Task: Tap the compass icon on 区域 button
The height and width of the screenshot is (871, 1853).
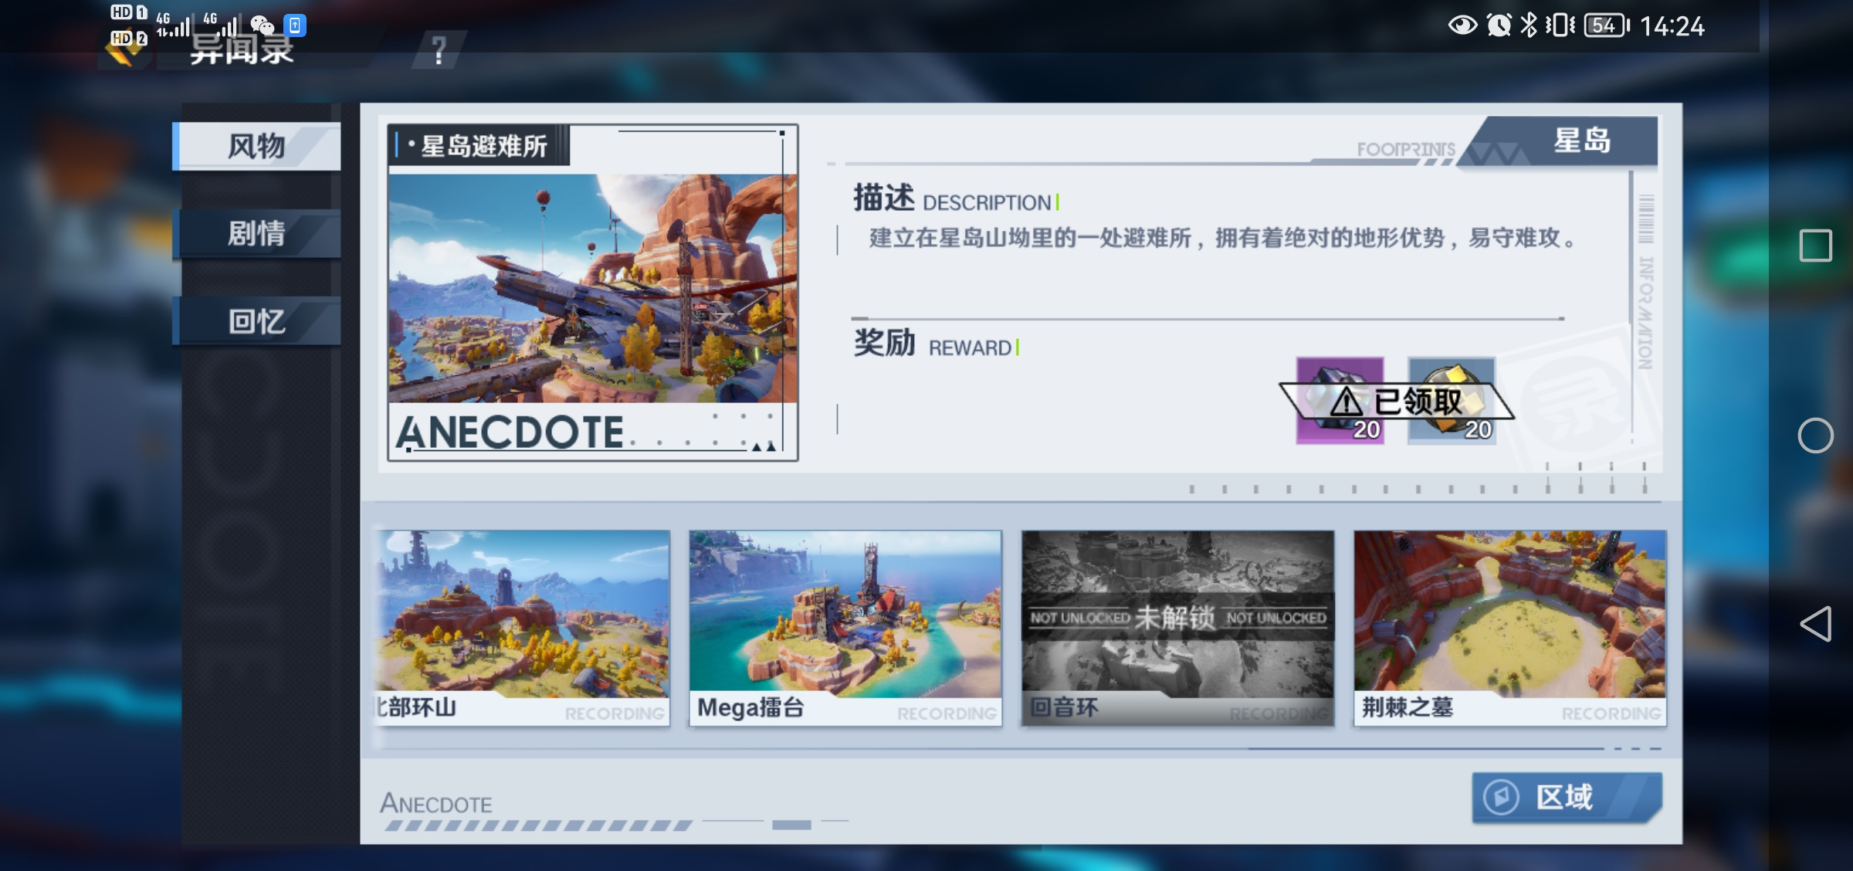Action: pos(1502,797)
